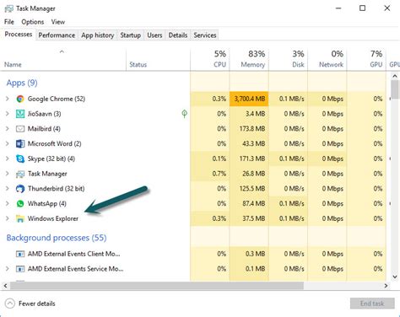The width and height of the screenshot is (400, 317).
Task: Click JioSaavn's green leaf status icon
Action: [184, 114]
